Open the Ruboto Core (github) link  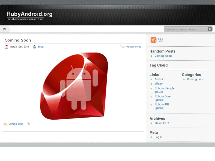click(162, 98)
